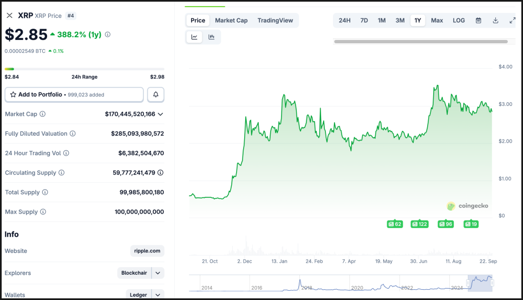Screen dimensions: 523x300
Task: Open the news marker labeled 19
Action: pos(471,224)
